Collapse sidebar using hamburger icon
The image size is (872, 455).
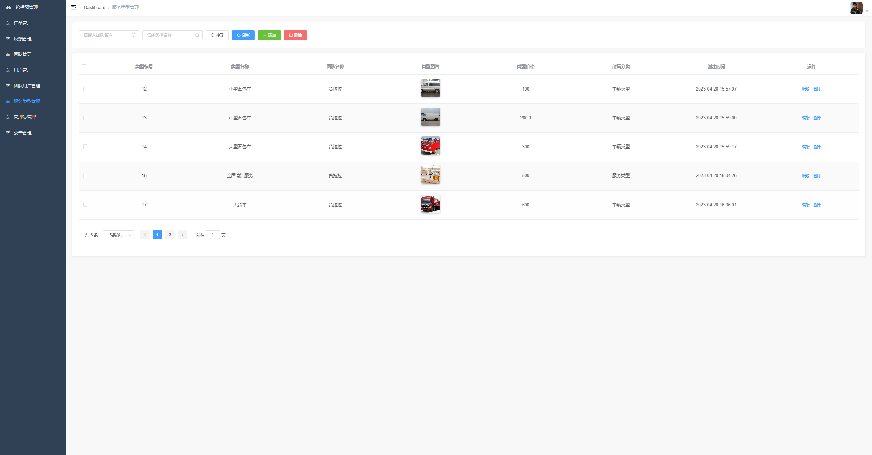tap(74, 7)
